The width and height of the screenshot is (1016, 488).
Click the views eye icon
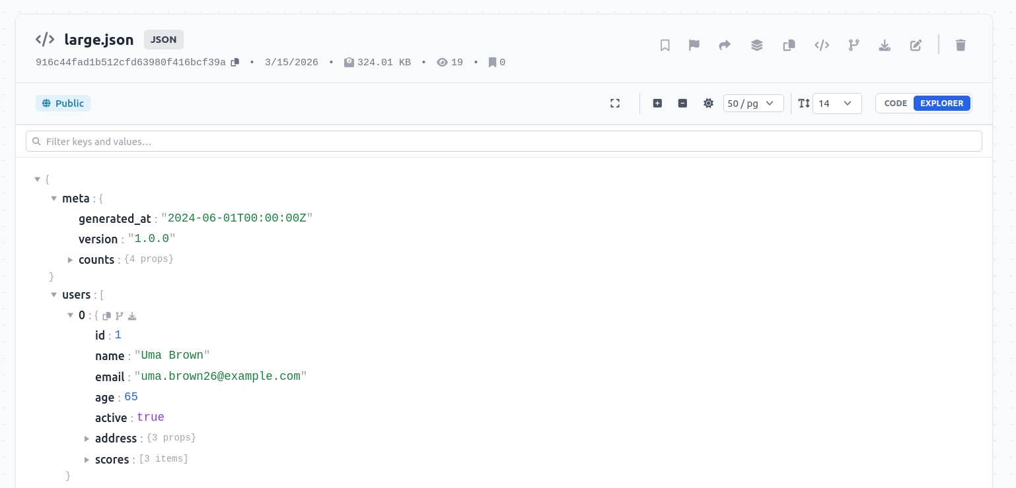[443, 62]
